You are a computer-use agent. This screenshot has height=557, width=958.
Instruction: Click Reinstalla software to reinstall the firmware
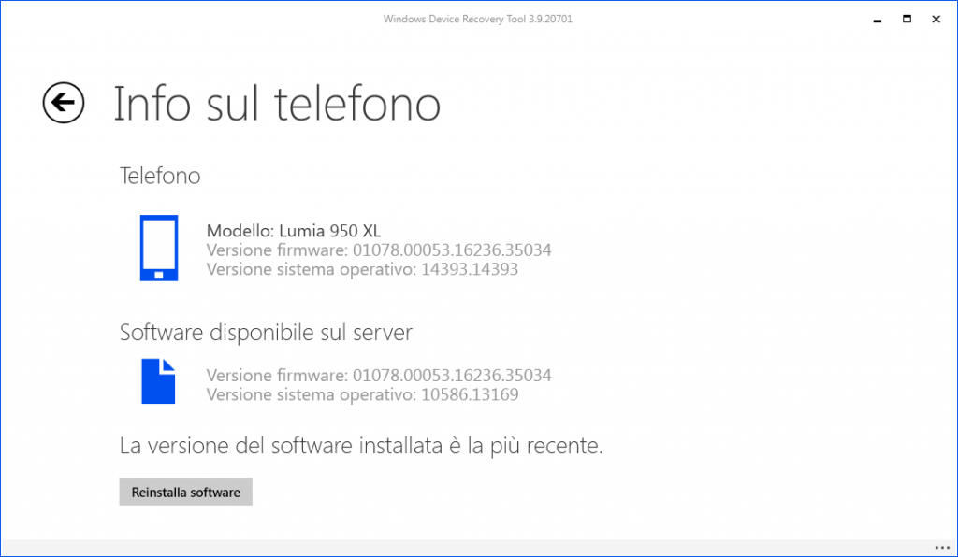point(185,492)
